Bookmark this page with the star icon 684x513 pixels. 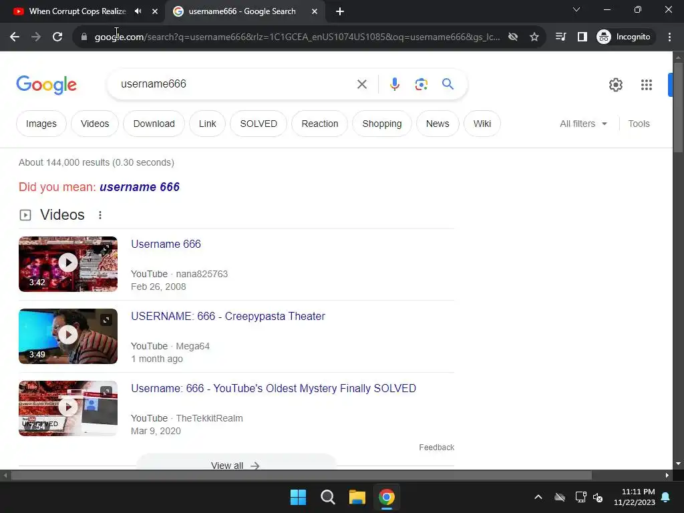coord(534,37)
